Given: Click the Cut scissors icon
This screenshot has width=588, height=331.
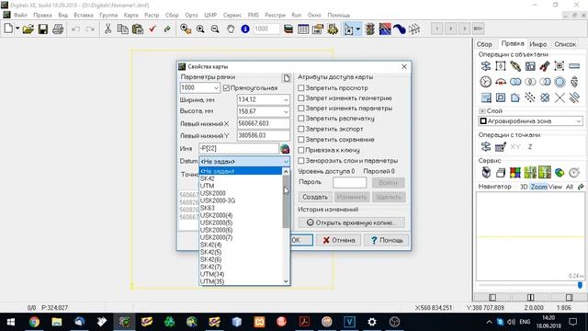Looking at the screenshot, I should coord(107,29).
